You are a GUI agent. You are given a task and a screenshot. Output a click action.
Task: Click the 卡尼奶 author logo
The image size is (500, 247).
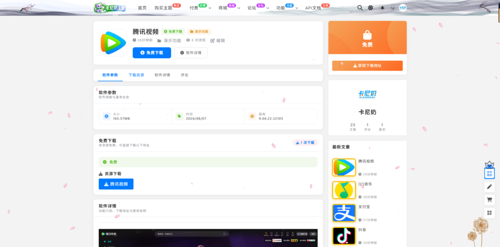[367, 94]
